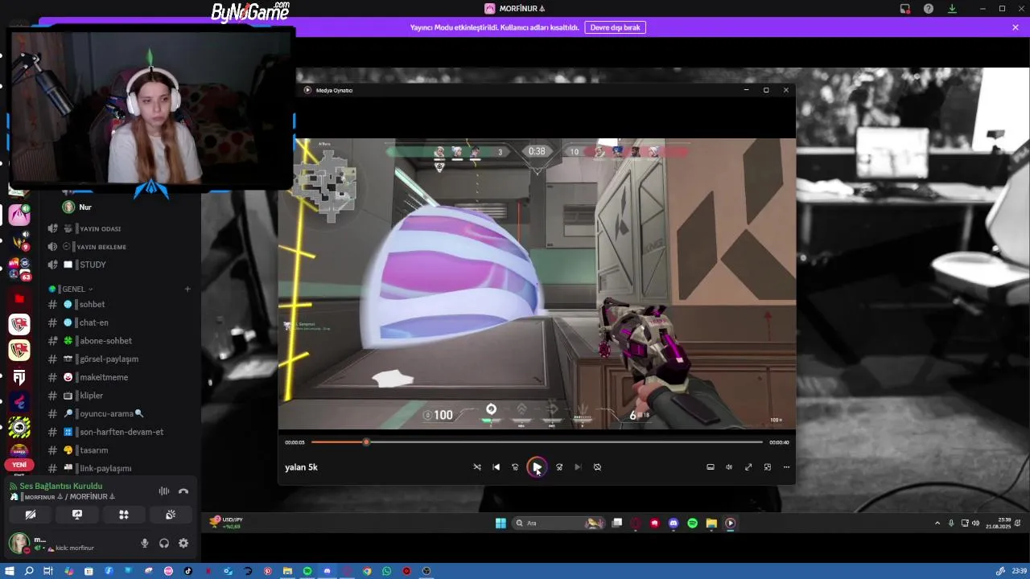Open the Start menu in captured taskbar

501,524
